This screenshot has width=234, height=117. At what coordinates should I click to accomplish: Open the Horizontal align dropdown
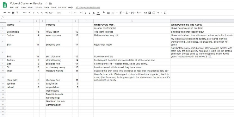(x=122, y=13)
